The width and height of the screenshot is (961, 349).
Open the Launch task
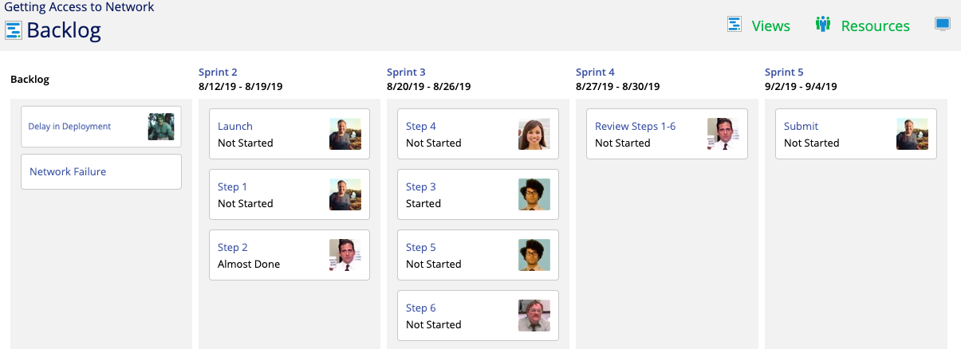[x=235, y=126]
